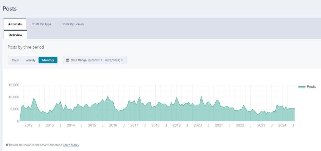This screenshot has width=321, height=151.
Task: Follow the Learn More link
Action: point(71,145)
